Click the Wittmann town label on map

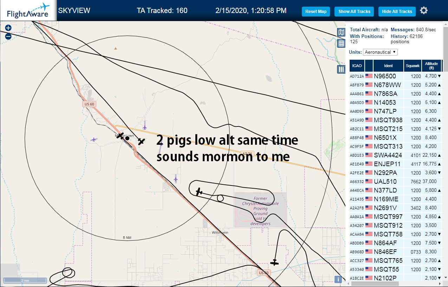(220, 233)
